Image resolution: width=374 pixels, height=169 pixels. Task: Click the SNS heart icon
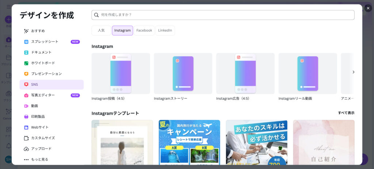(x=26, y=84)
